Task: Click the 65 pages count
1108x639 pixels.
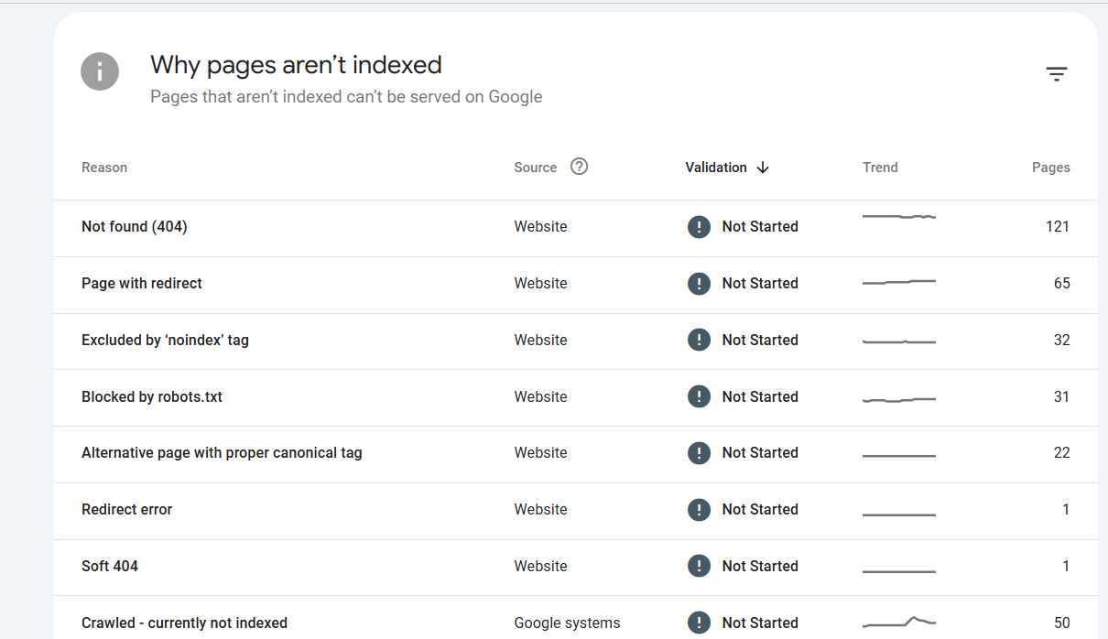Action: [1062, 283]
